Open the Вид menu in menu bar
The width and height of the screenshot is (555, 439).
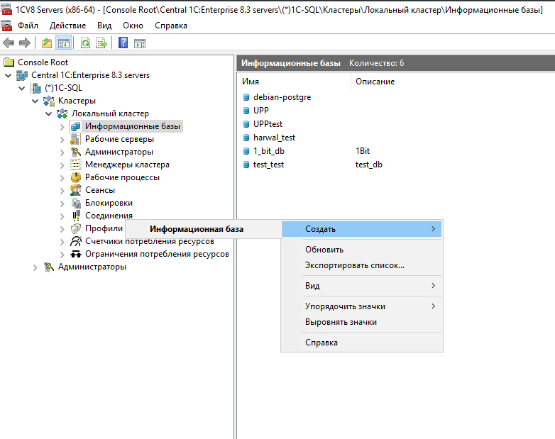pos(104,26)
